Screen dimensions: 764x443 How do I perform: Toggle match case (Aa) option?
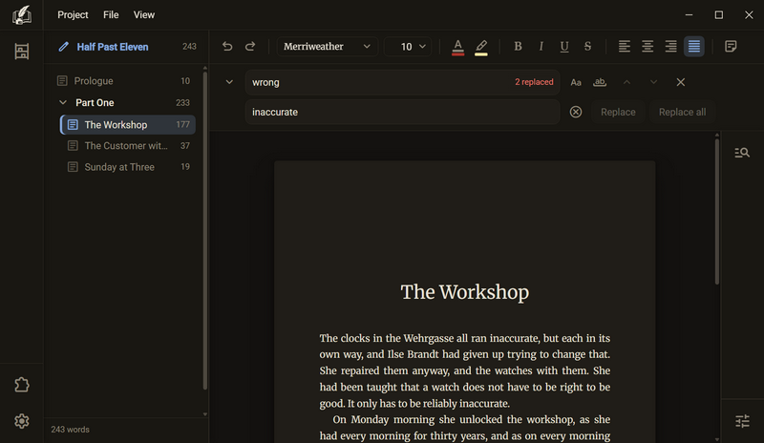(576, 82)
